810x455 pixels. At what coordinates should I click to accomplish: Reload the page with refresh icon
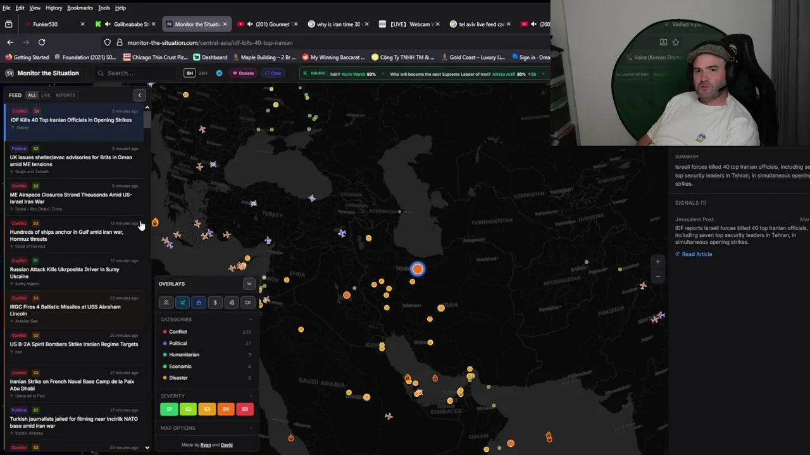[x=42, y=42]
